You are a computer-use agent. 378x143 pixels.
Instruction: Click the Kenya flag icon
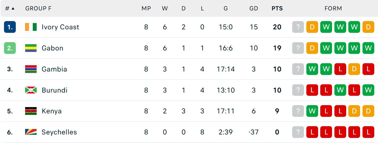(x=31, y=111)
